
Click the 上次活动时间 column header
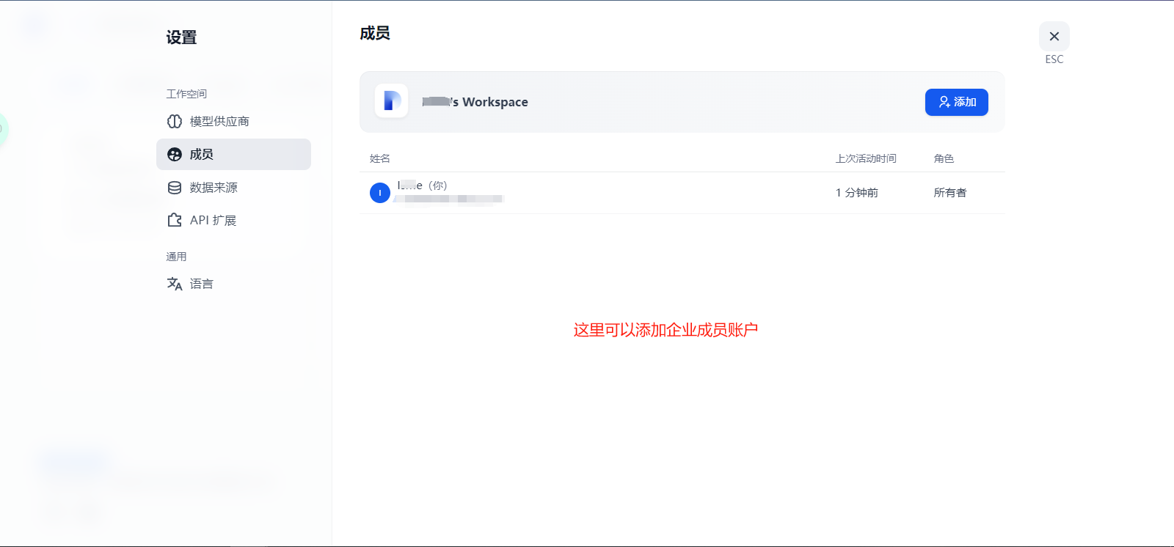coord(866,158)
